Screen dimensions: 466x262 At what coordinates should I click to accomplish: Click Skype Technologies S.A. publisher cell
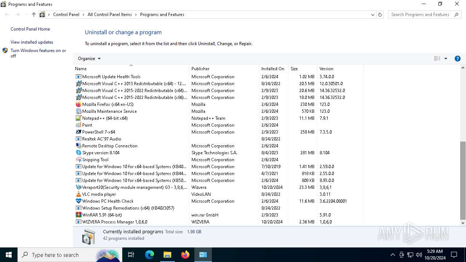214,153
